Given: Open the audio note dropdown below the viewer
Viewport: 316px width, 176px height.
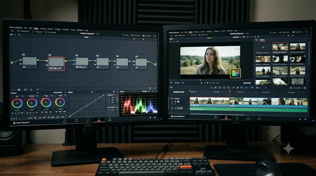Looking at the screenshot, I should pyautogui.click(x=172, y=83).
